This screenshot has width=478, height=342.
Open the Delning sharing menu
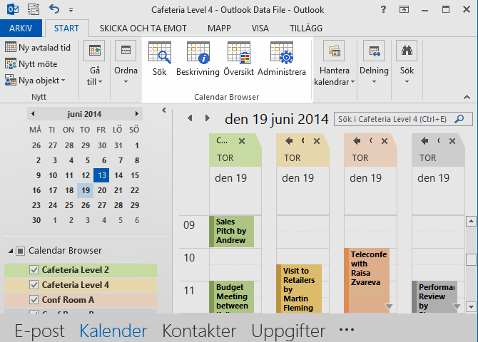374,63
